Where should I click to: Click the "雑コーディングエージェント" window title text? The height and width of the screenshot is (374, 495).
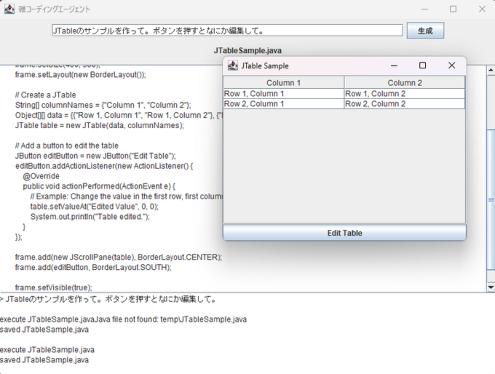coord(54,9)
